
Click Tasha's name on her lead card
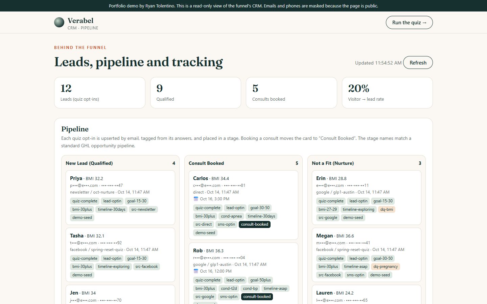click(x=77, y=236)
